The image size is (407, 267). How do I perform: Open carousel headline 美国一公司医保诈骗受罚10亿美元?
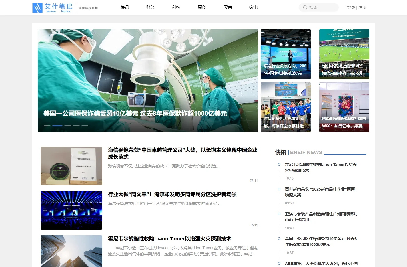click(135, 114)
